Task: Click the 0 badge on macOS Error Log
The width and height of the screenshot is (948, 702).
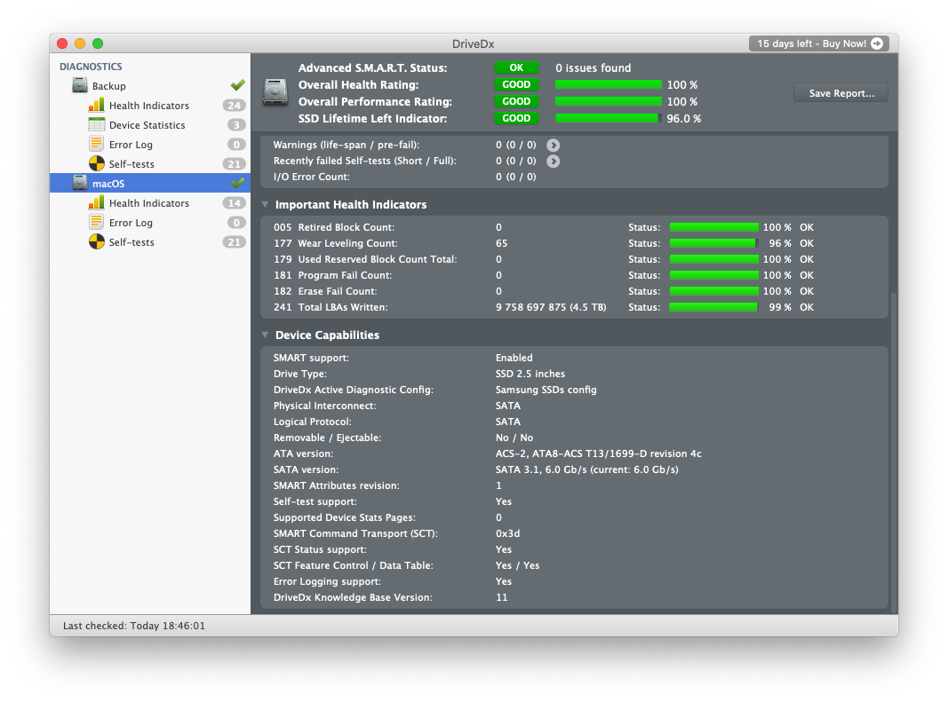Action: click(x=236, y=223)
